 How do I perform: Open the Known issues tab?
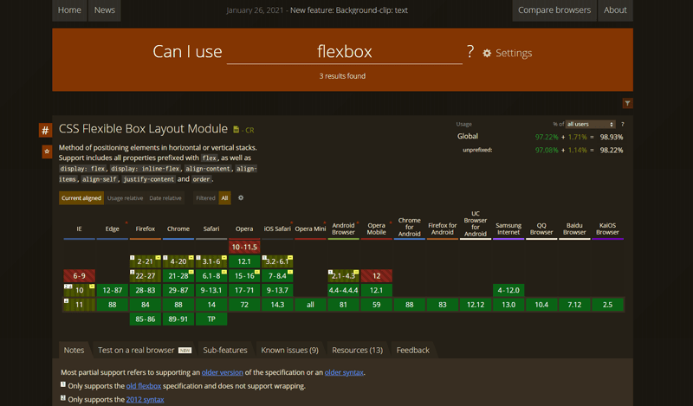[x=289, y=350]
